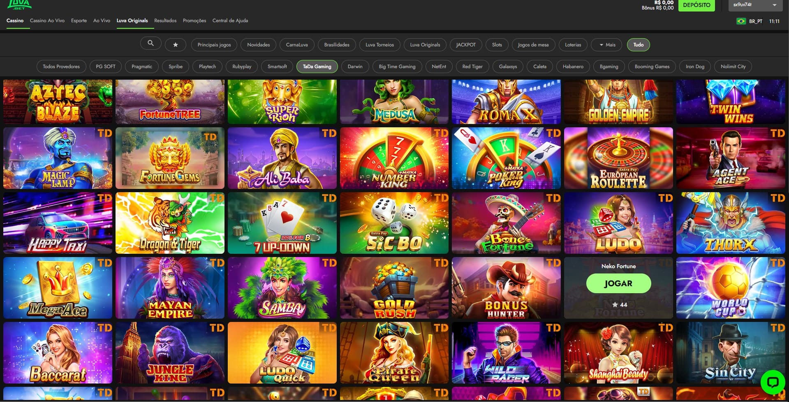Open the Sic Bo game
The height and width of the screenshot is (402, 789).
394,223
